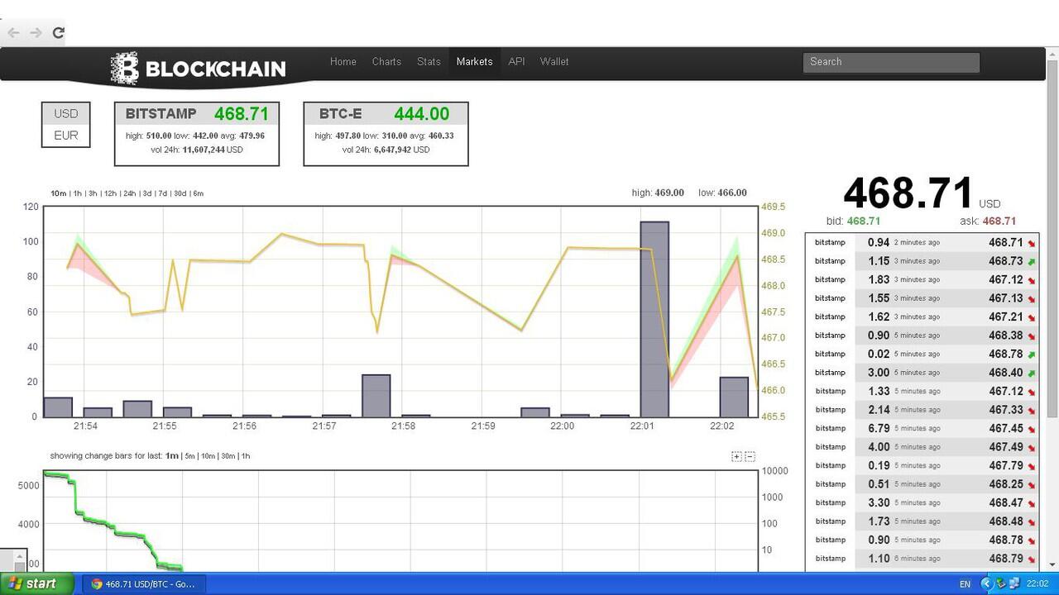This screenshot has height=595, width=1059.
Task: Click the 21:57 volume bar in chart
Action: (376, 396)
